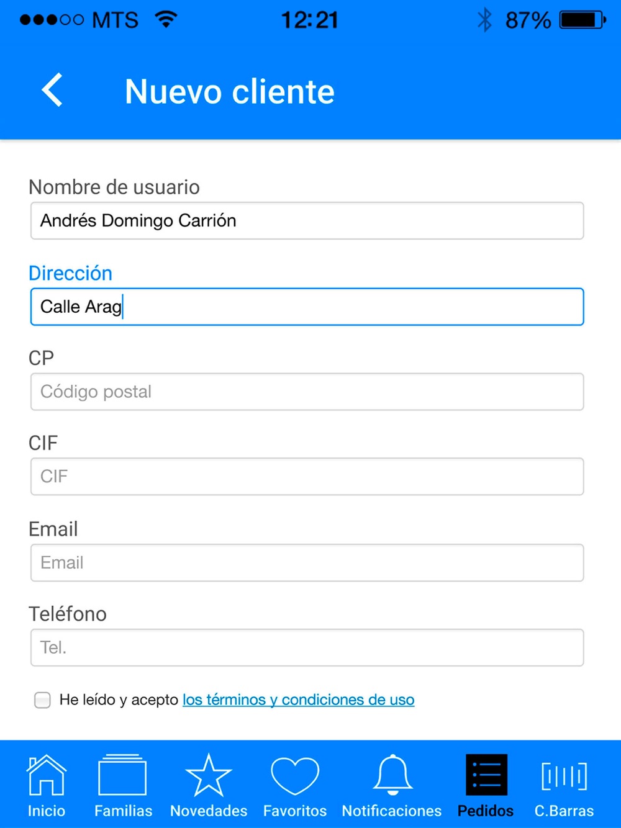Viewport: 621px width, 828px height.
Task: Tap the battery indicator icon
Action: (x=582, y=20)
